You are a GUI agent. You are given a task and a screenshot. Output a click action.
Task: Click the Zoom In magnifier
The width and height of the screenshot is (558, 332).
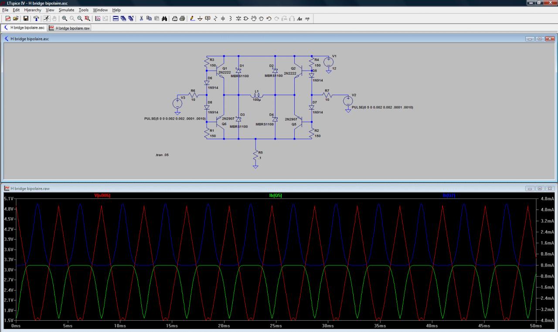(65, 18)
